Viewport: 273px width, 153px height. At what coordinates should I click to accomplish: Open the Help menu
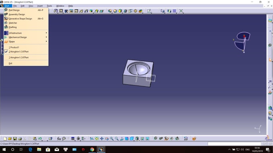pos(71,6)
